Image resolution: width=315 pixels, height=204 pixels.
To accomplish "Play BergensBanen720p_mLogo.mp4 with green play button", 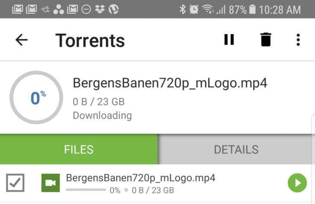I will tap(297, 183).
